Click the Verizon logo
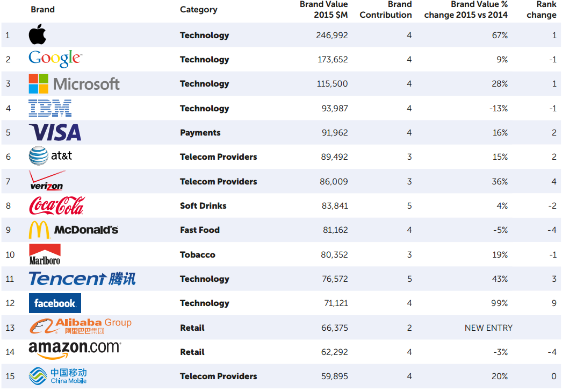Screen dimensions: 562x391 [x=46, y=181]
